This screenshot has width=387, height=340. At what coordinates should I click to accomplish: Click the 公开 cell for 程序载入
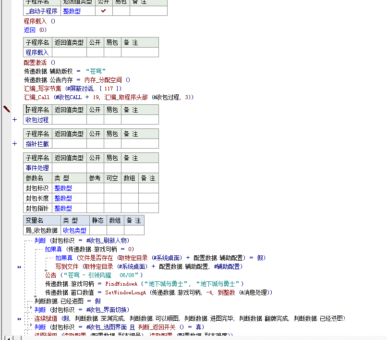click(95, 52)
